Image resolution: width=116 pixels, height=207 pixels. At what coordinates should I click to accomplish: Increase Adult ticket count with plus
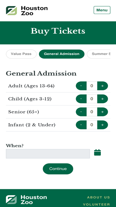(x=103, y=86)
